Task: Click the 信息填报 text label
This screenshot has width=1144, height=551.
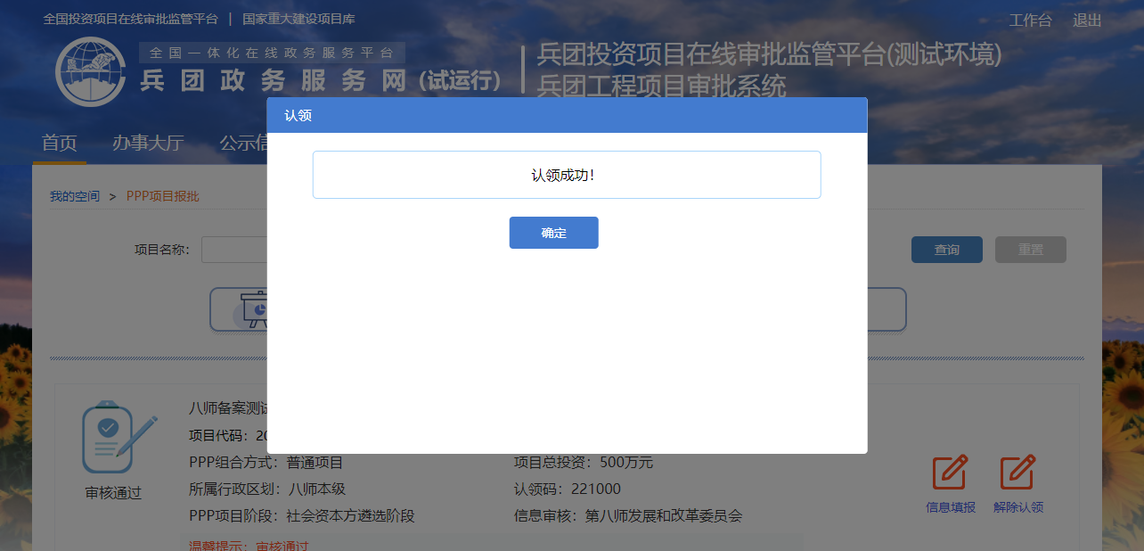Action: point(951,507)
